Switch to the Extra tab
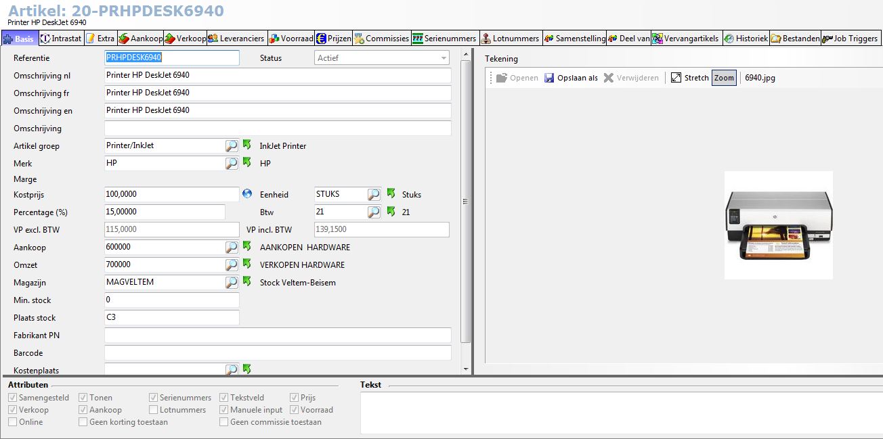 coord(100,39)
